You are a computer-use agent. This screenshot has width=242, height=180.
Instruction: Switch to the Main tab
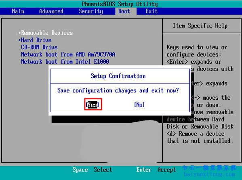18,11
